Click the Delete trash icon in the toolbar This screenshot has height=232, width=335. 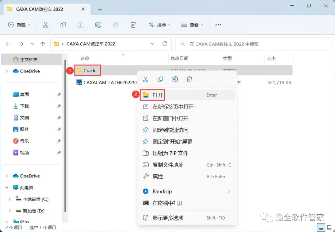click(x=133, y=25)
